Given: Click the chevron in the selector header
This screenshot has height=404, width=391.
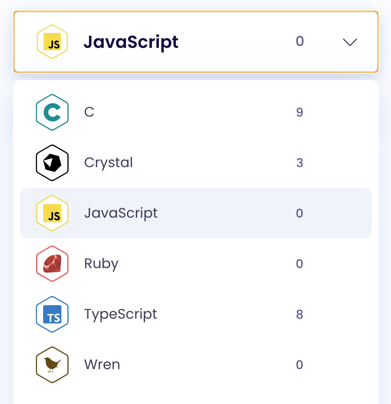Looking at the screenshot, I should tap(350, 42).
